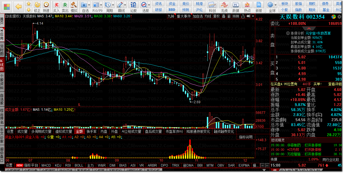This screenshot has width=344, height=173.
Task: Click the lock icon in chart header
Action: pos(243,16)
